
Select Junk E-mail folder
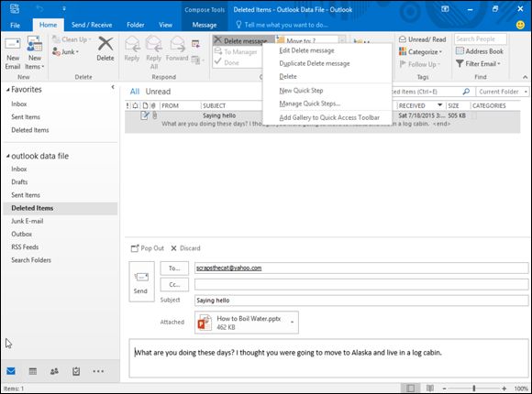pyautogui.click(x=28, y=221)
